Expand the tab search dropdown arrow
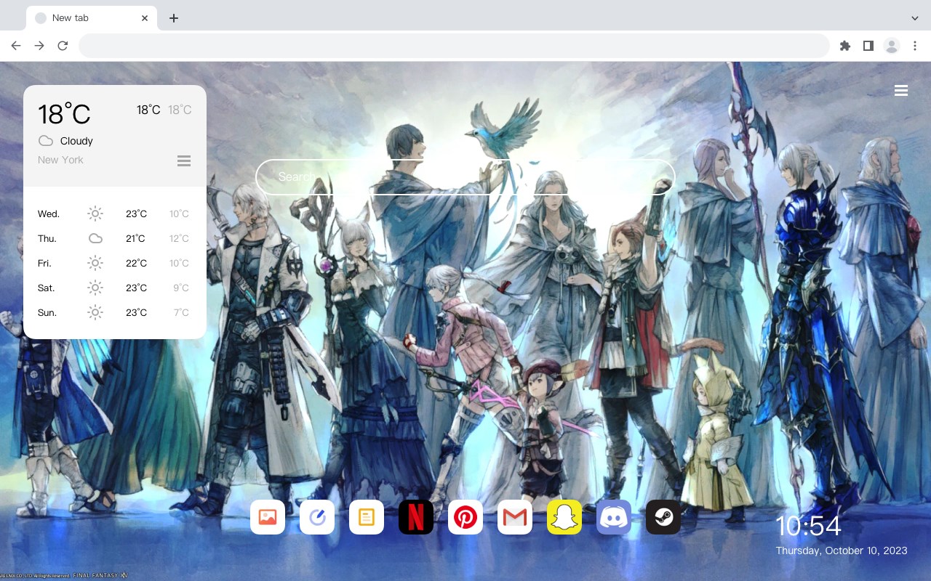This screenshot has height=581, width=931. (915, 18)
